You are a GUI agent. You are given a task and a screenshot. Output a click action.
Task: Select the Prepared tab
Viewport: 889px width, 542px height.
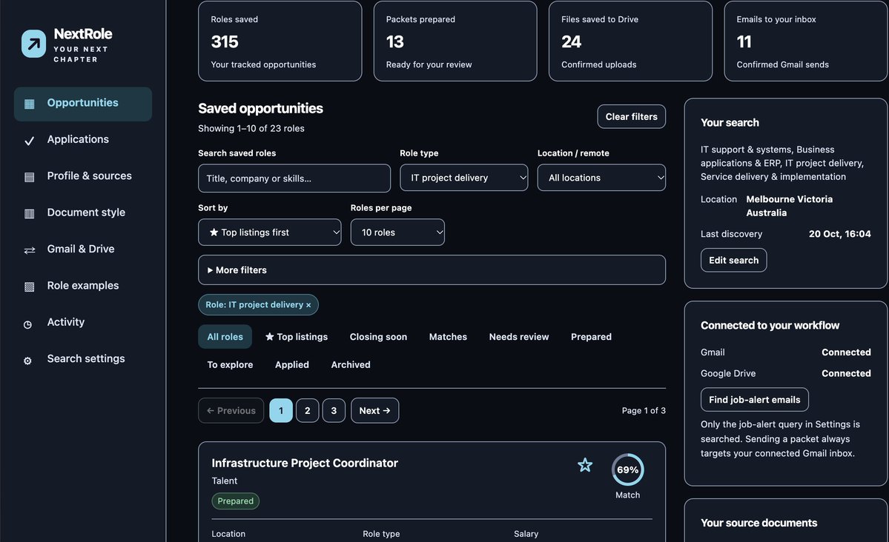coord(592,337)
